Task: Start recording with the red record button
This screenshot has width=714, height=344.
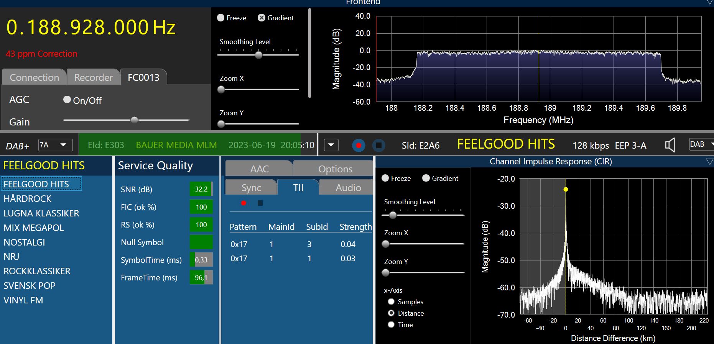Action: point(359,146)
